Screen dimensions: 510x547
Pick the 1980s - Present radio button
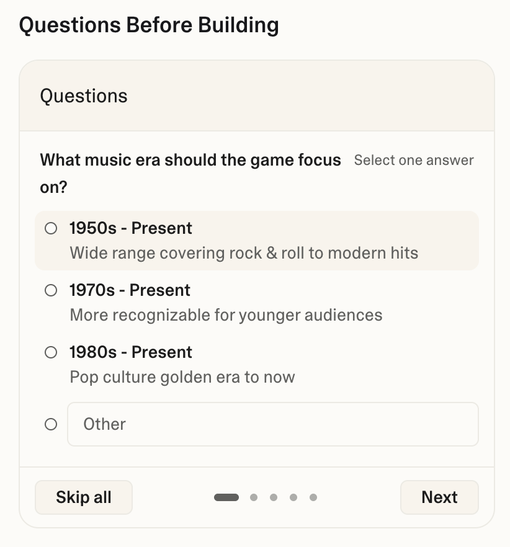(51, 353)
